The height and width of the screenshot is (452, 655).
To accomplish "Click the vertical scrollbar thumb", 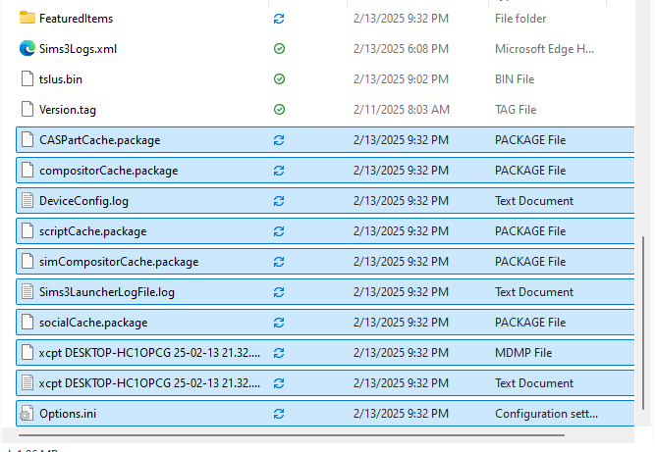I will (x=643, y=323).
